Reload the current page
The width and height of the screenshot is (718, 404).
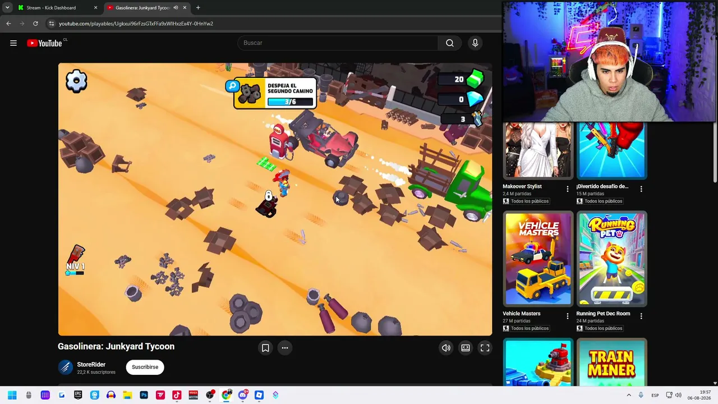coord(35,24)
